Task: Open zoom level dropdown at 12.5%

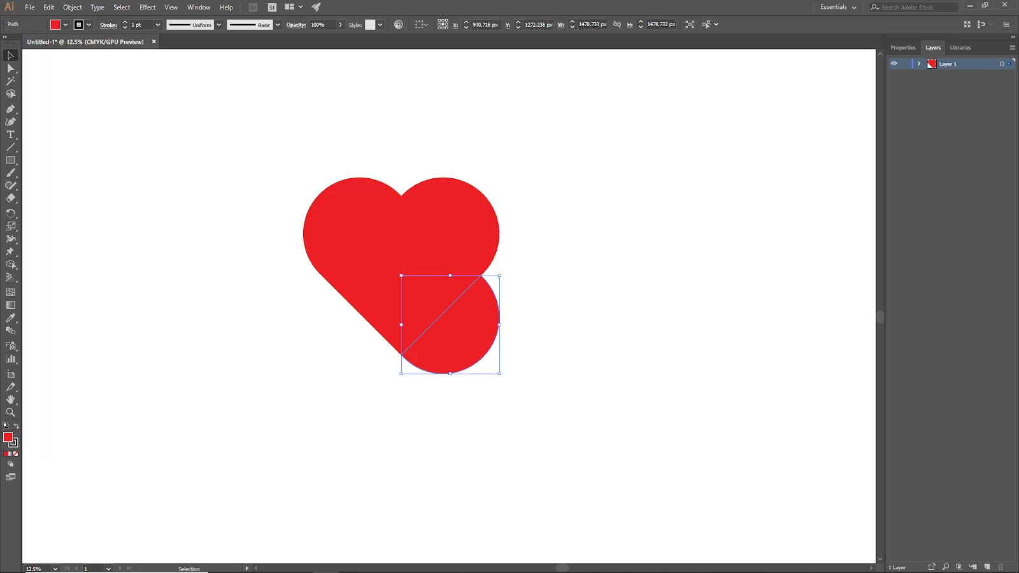Action: pos(55,569)
